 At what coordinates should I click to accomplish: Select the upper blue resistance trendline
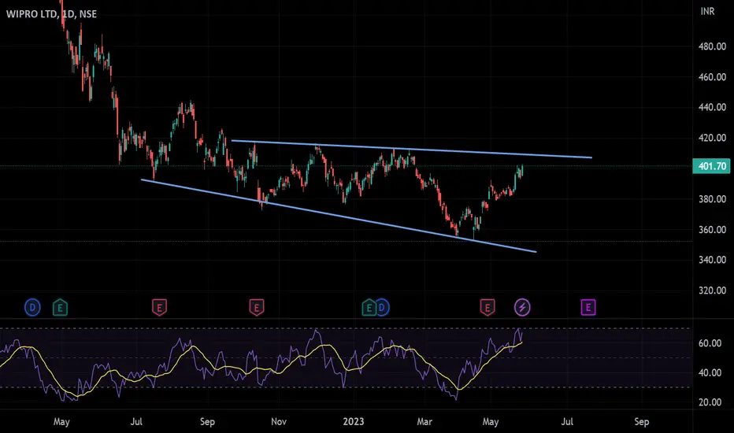pyautogui.click(x=411, y=150)
